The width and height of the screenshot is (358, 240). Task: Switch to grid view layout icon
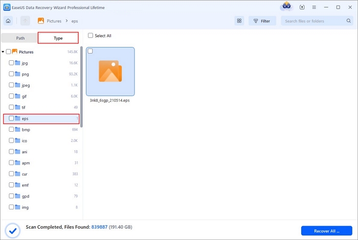[x=239, y=21]
